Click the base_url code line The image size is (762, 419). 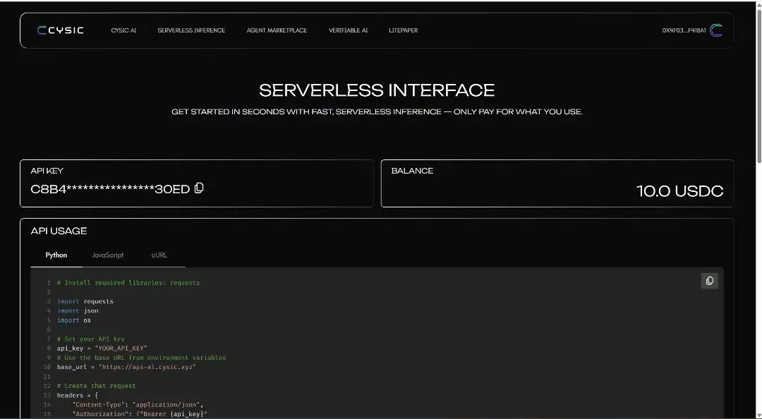pos(126,367)
